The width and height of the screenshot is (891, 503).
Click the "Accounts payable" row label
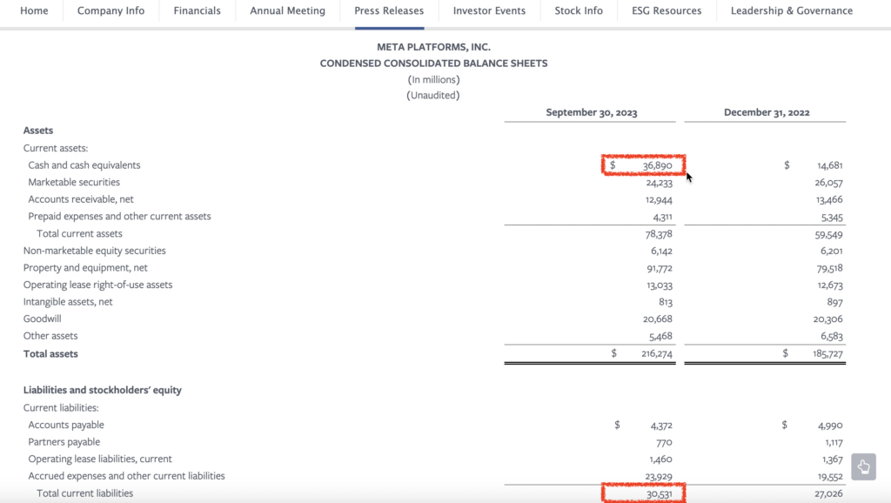tap(66, 425)
